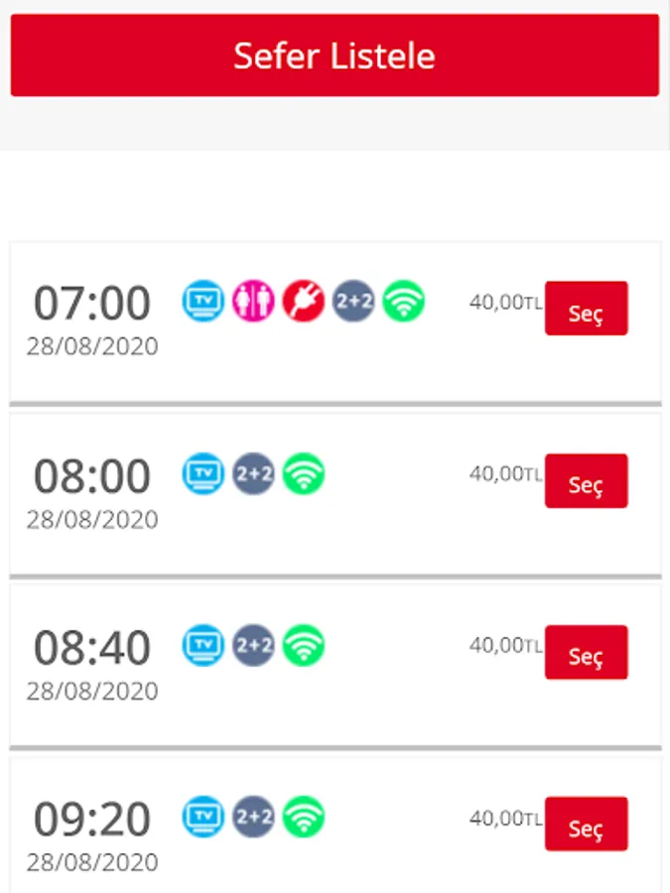Click the Wi-Fi icon on 07:00 trip
This screenshot has width=670, height=893.
click(404, 301)
